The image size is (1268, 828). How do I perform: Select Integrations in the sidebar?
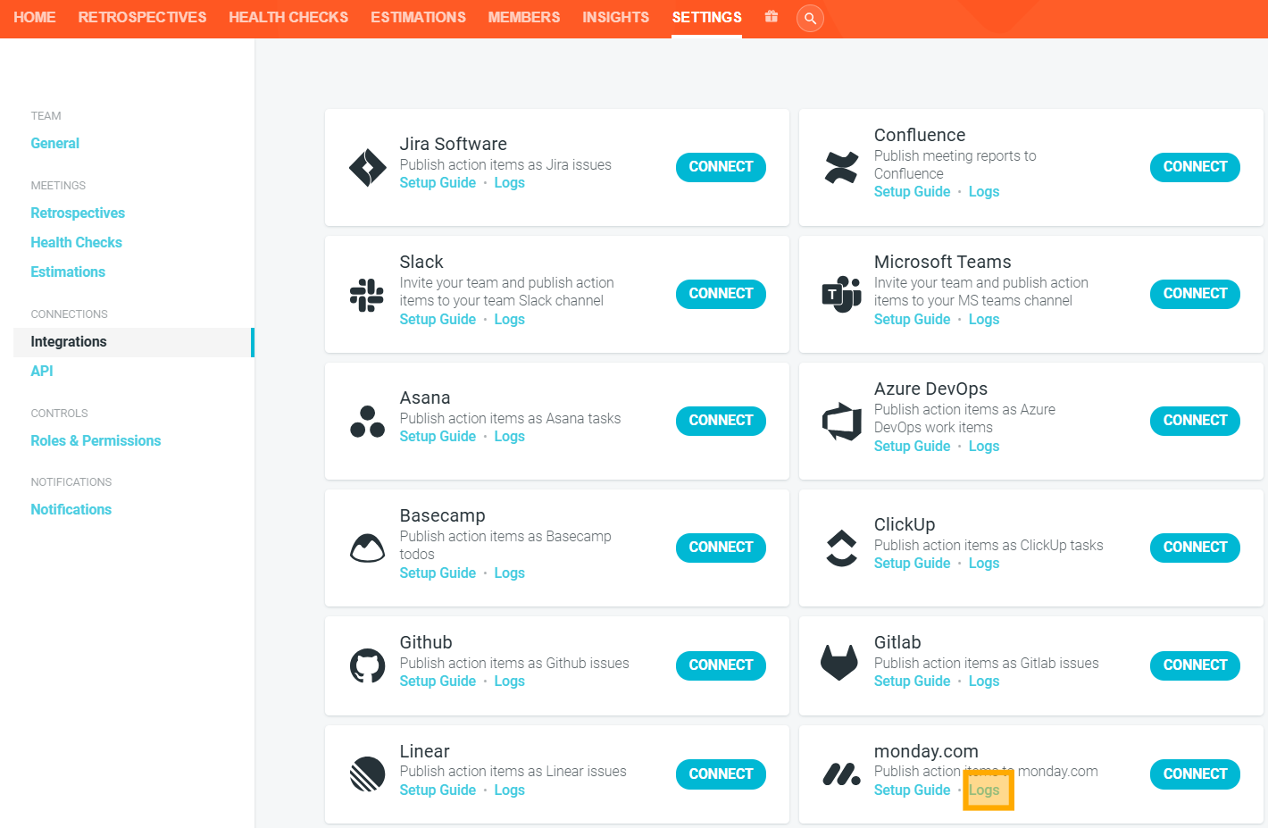click(x=134, y=342)
